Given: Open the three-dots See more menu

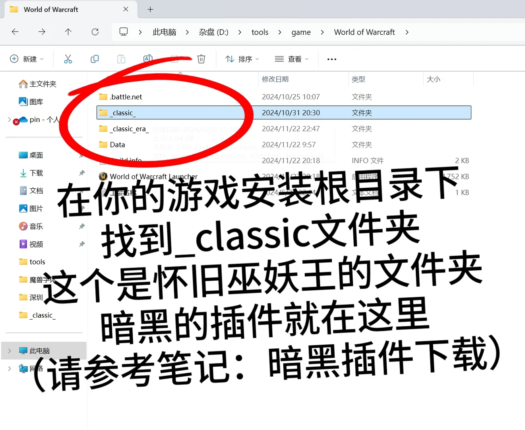Looking at the screenshot, I should pos(332,59).
